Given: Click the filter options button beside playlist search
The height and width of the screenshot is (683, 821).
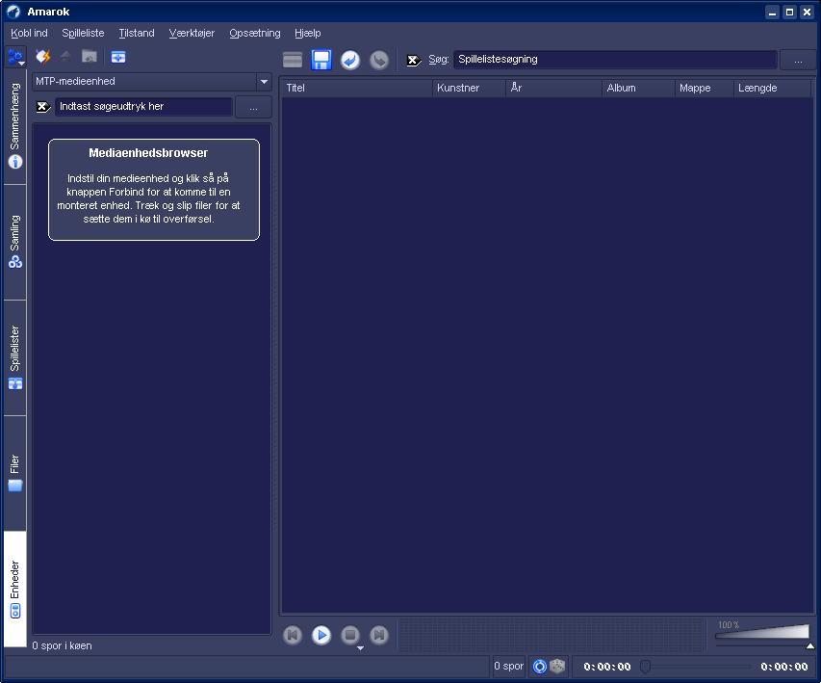Looking at the screenshot, I should tap(798, 61).
